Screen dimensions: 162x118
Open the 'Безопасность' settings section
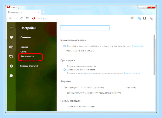click(x=27, y=56)
